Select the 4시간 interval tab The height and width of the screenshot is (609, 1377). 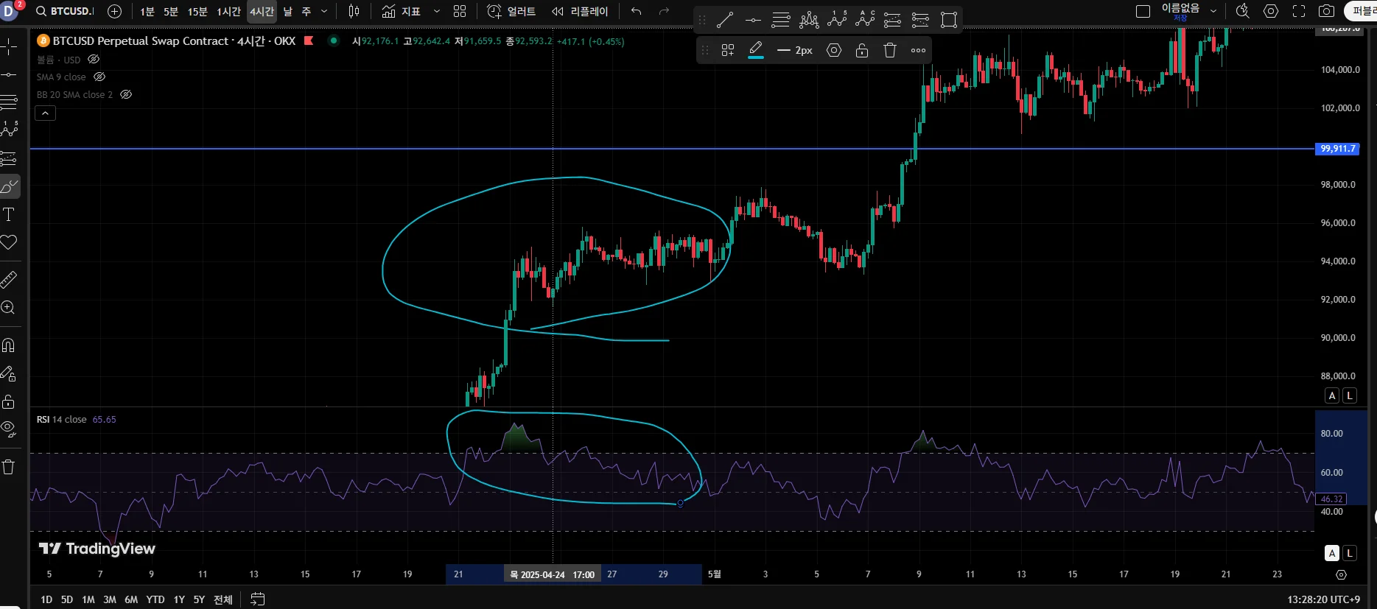tap(262, 11)
